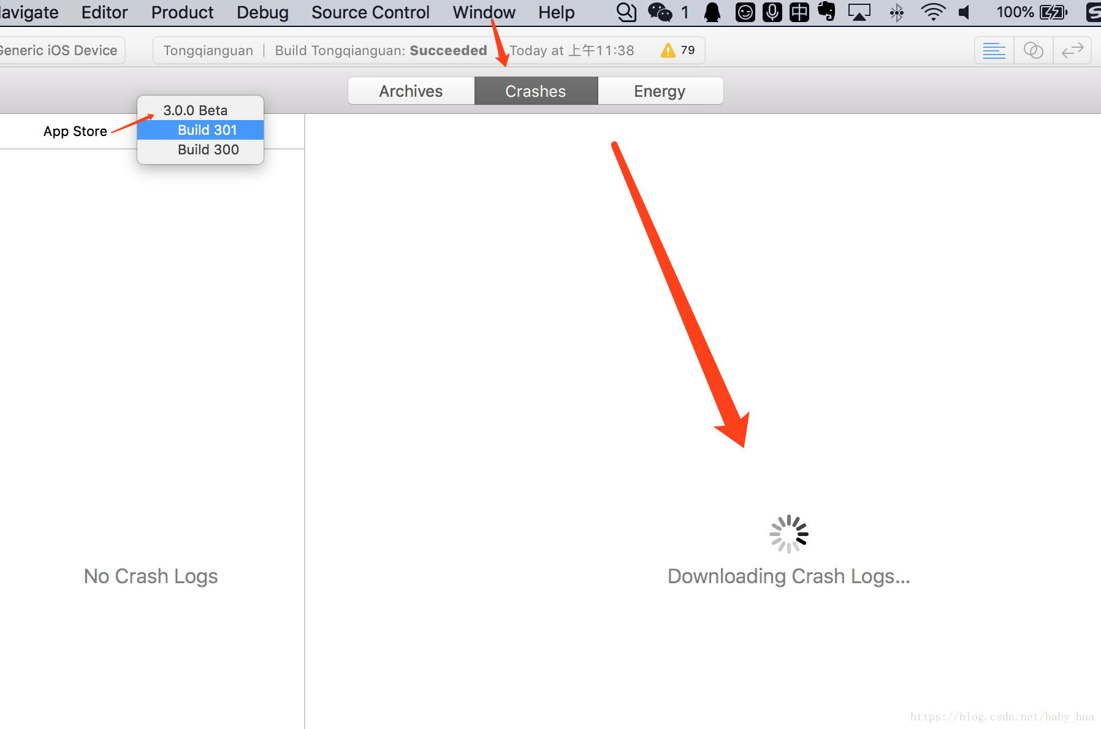Select the Crashes tab
This screenshot has height=729, width=1101.
(x=536, y=91)
